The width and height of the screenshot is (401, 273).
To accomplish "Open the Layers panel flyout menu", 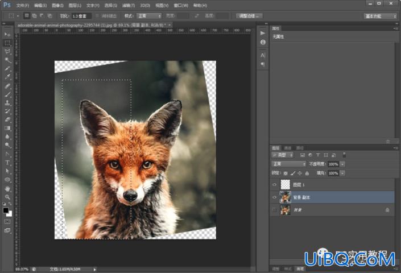I will coord(396,148).
